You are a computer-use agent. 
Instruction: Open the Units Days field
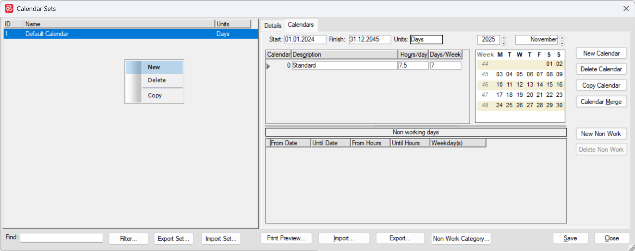coord(426,39)
